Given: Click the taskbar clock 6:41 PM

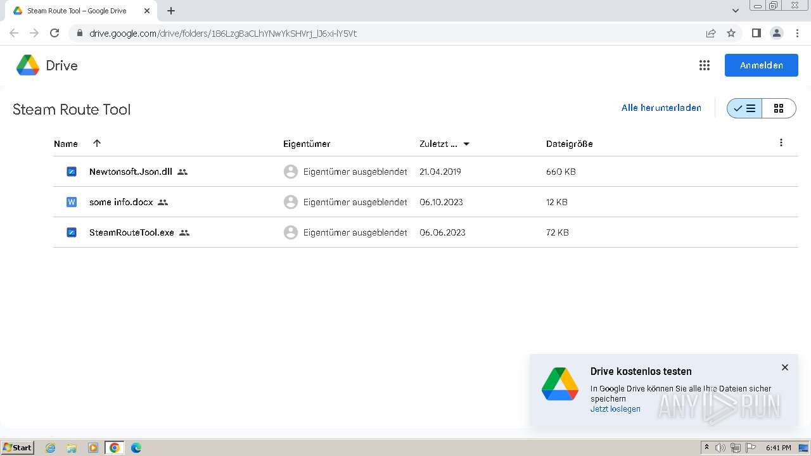Looking at the screenshot, I should pos(779,448).
